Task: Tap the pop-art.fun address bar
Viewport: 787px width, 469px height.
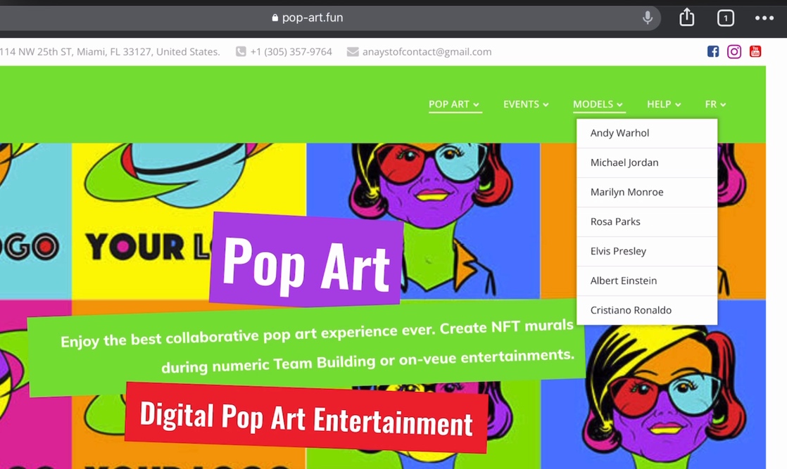Action: 312,18
